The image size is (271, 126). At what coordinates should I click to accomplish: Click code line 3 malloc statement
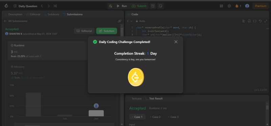pos(172,35)
